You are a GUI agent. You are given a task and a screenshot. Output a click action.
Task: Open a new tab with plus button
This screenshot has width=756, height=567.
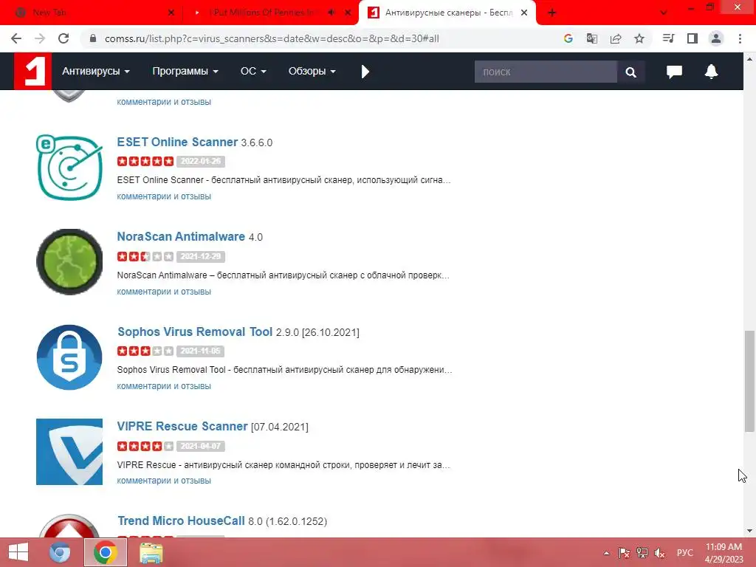point(552,13)
